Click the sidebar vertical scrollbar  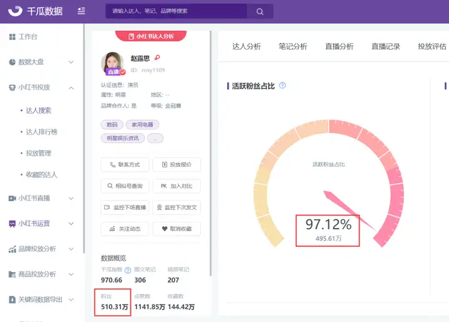click(84, 139)
